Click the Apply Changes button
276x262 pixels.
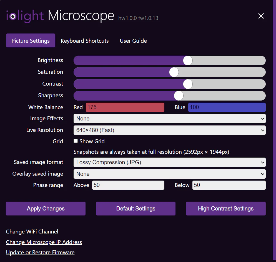(x=46, y=208)
